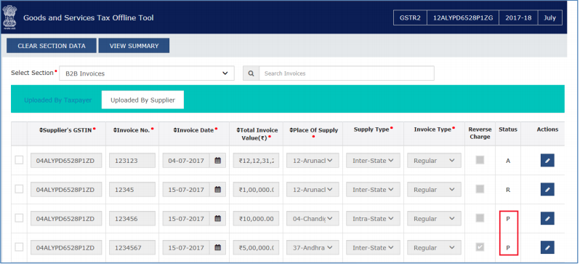Screen dimensions: 580x264
Task: Click the July period label
Action: [x=550, y=17]
